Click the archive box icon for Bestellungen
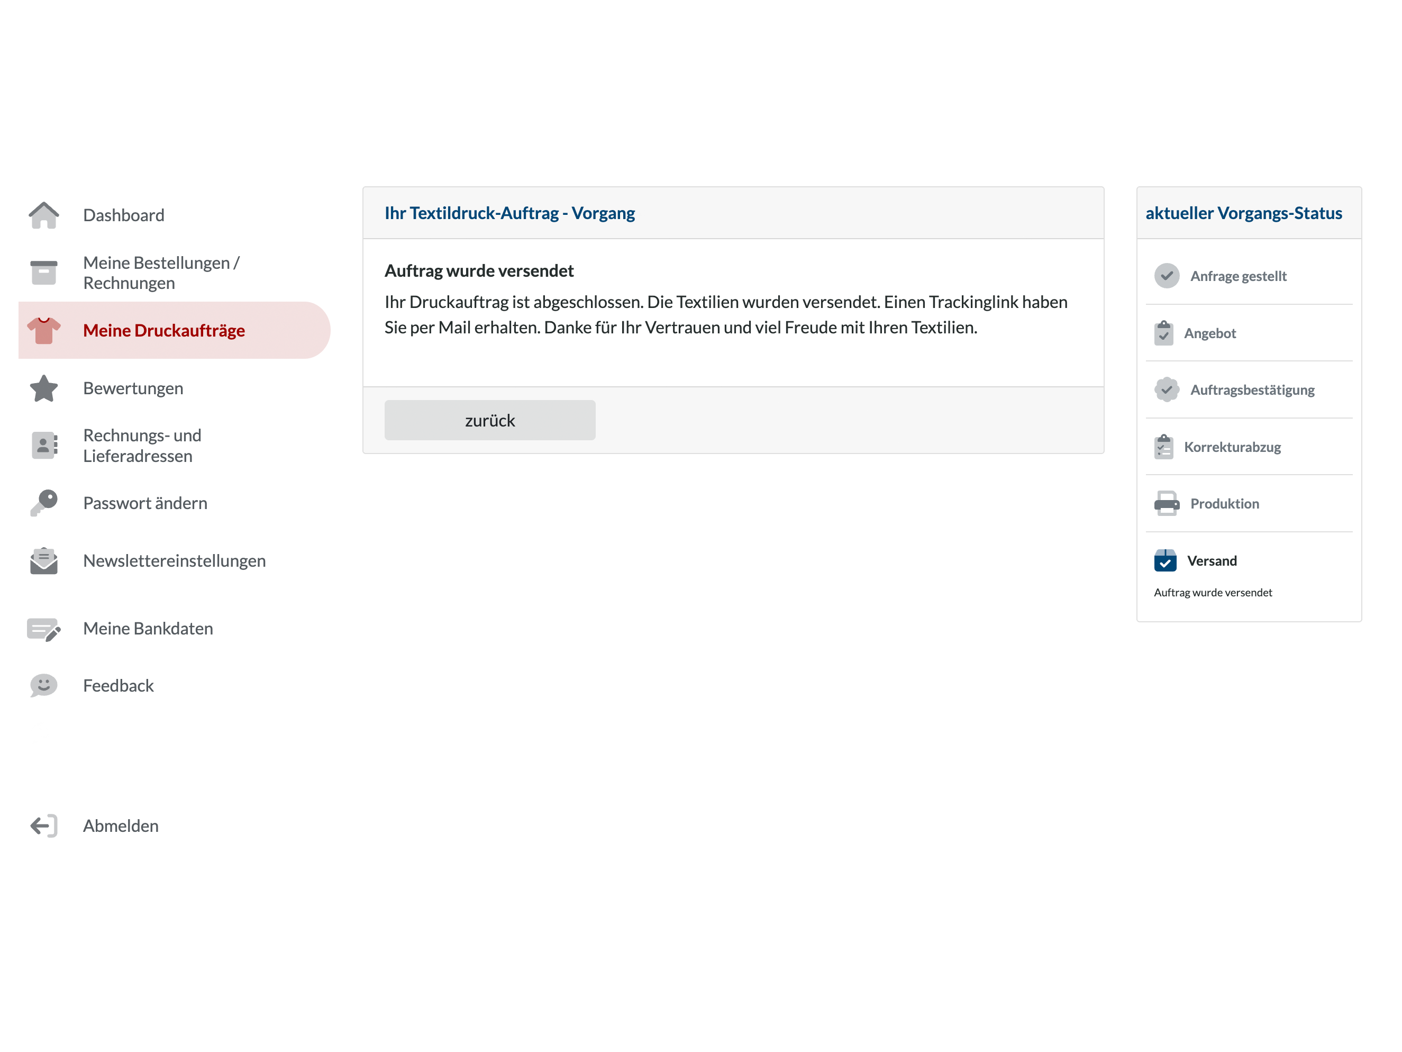Screen dimensions: 1402x1052 pos(44,272)
